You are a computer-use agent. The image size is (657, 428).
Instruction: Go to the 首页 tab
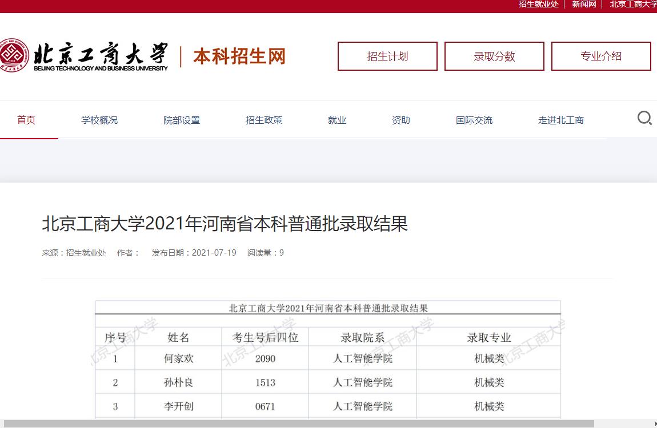26,120
